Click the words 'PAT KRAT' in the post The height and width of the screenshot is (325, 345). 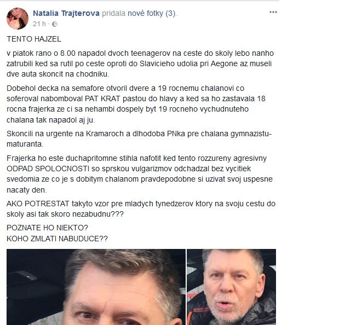102,98
